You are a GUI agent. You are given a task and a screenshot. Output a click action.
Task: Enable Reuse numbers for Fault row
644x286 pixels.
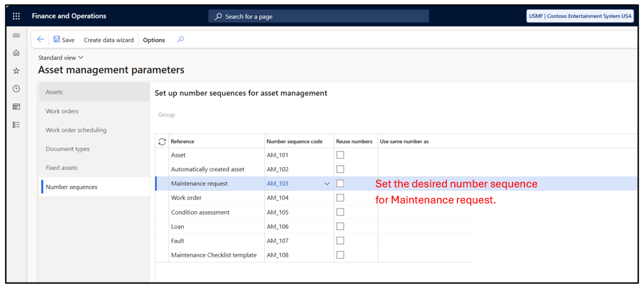[x=341, y=241]
